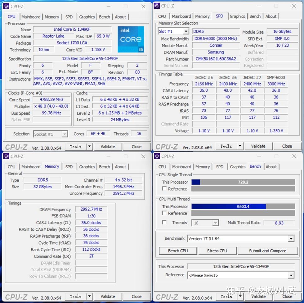Open Tools dropdown arrow in Memory window
Screen dimensions: 304x303
(x=89, y=296)
